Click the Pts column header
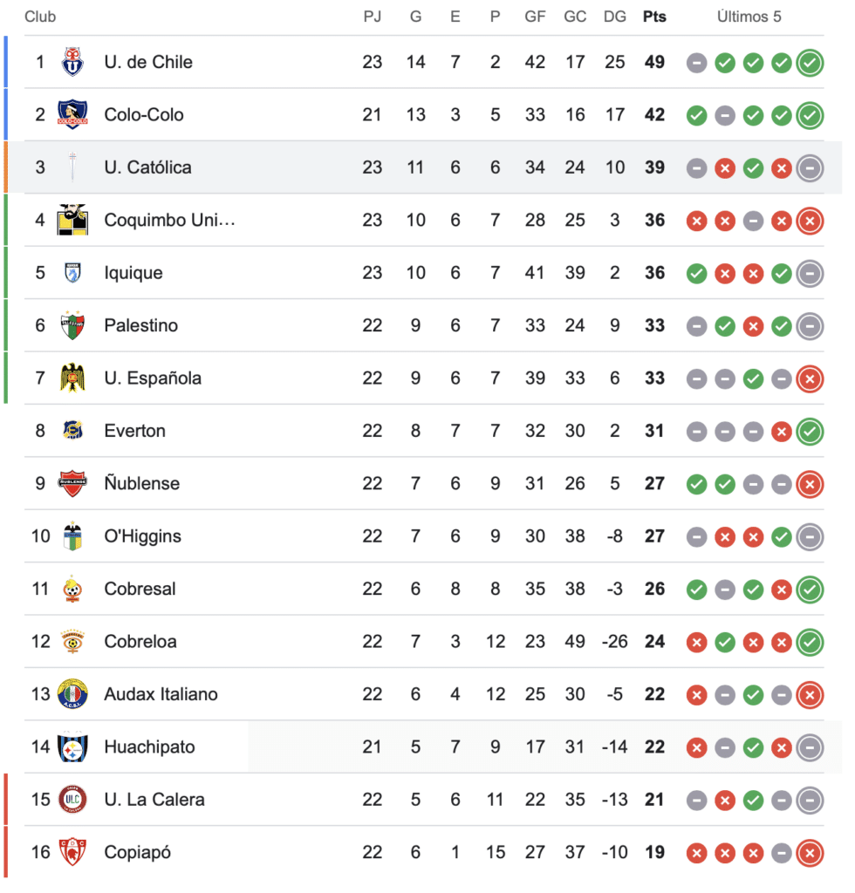 point(653,17)
